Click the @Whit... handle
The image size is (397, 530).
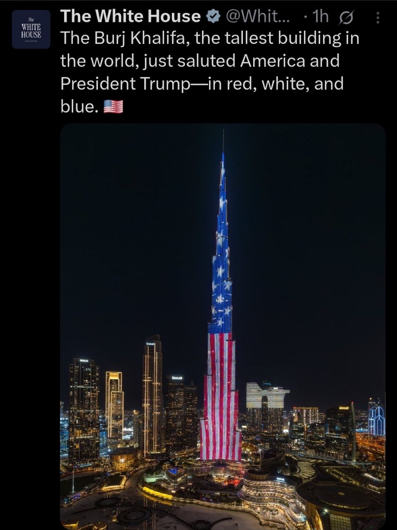[x=258, y=17]
